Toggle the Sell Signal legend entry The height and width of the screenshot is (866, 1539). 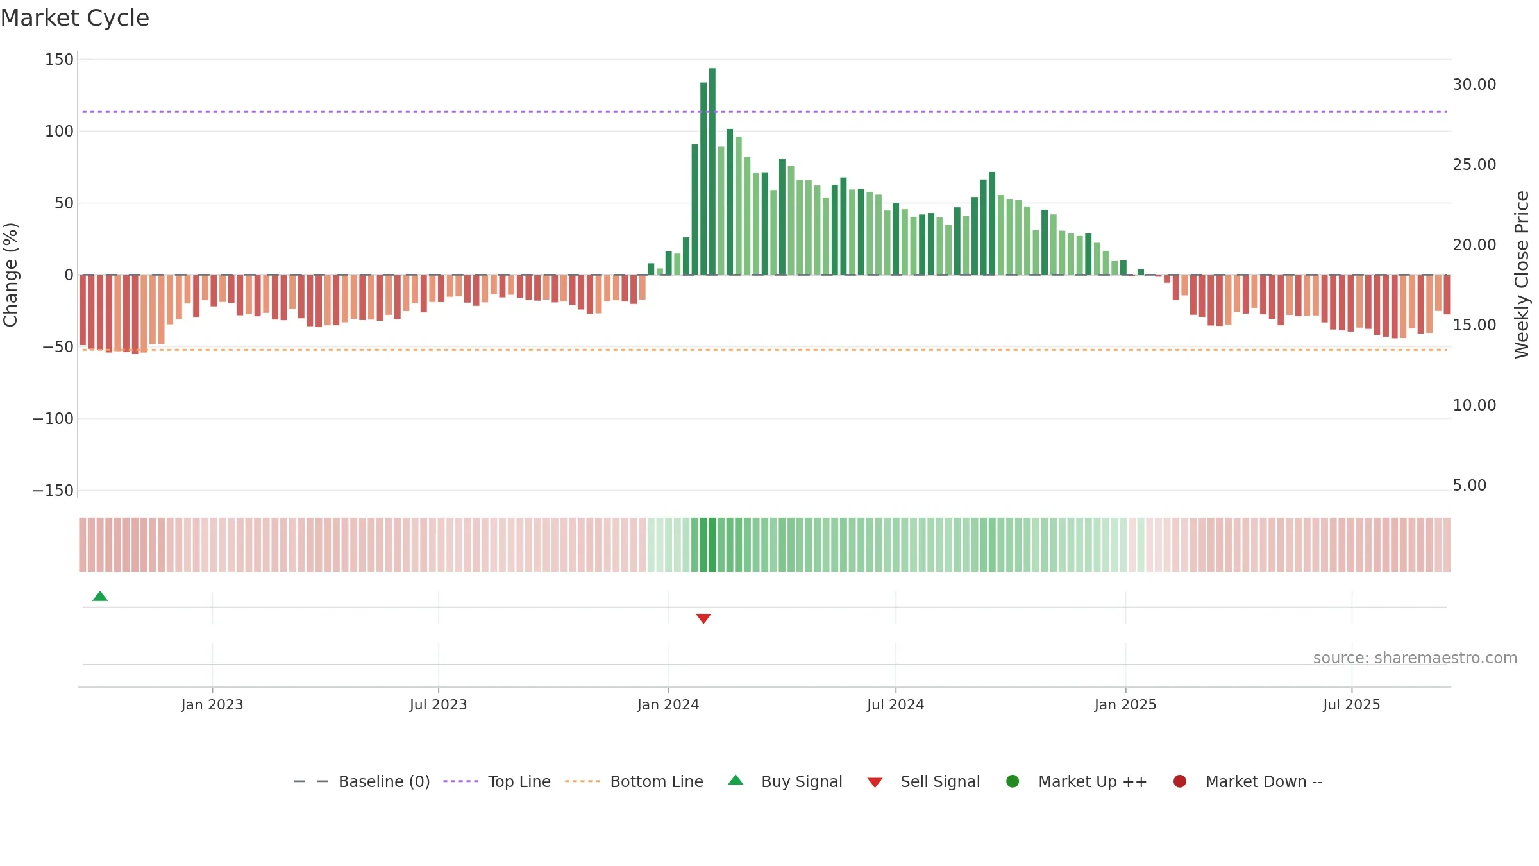(923, 781)
